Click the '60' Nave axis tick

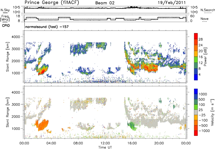pos(192,16)
